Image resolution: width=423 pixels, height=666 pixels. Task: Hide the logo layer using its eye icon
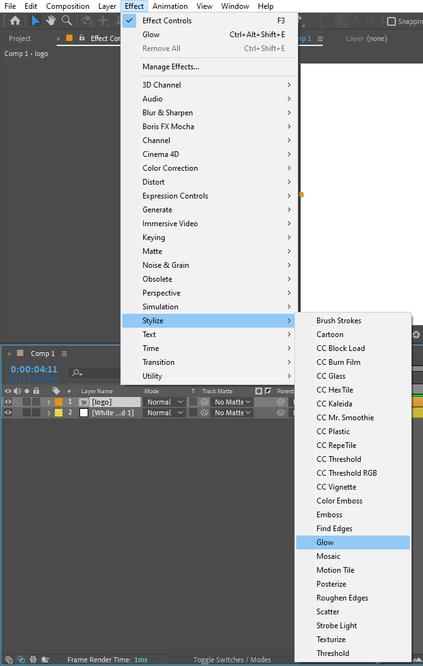[x=8, y=401]
